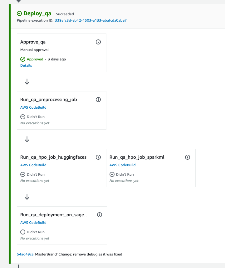The width and height of the screenshot is (225, 268).
Task: Open commit 54ad49ca link
Action: pos(25,254)
